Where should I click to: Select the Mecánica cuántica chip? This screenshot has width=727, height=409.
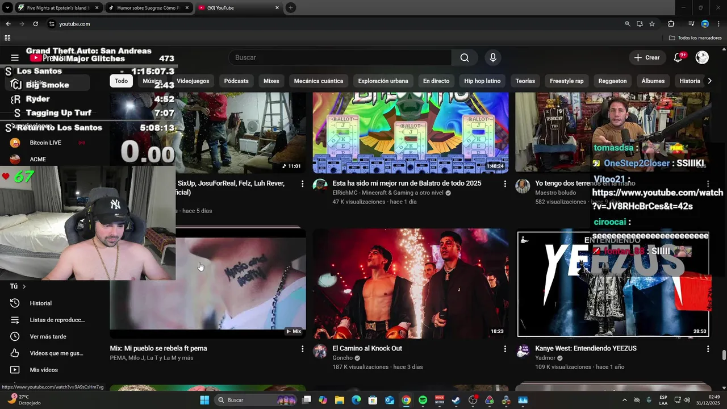coord(319,81)
